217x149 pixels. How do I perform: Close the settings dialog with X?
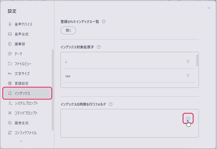pos(209,8)
